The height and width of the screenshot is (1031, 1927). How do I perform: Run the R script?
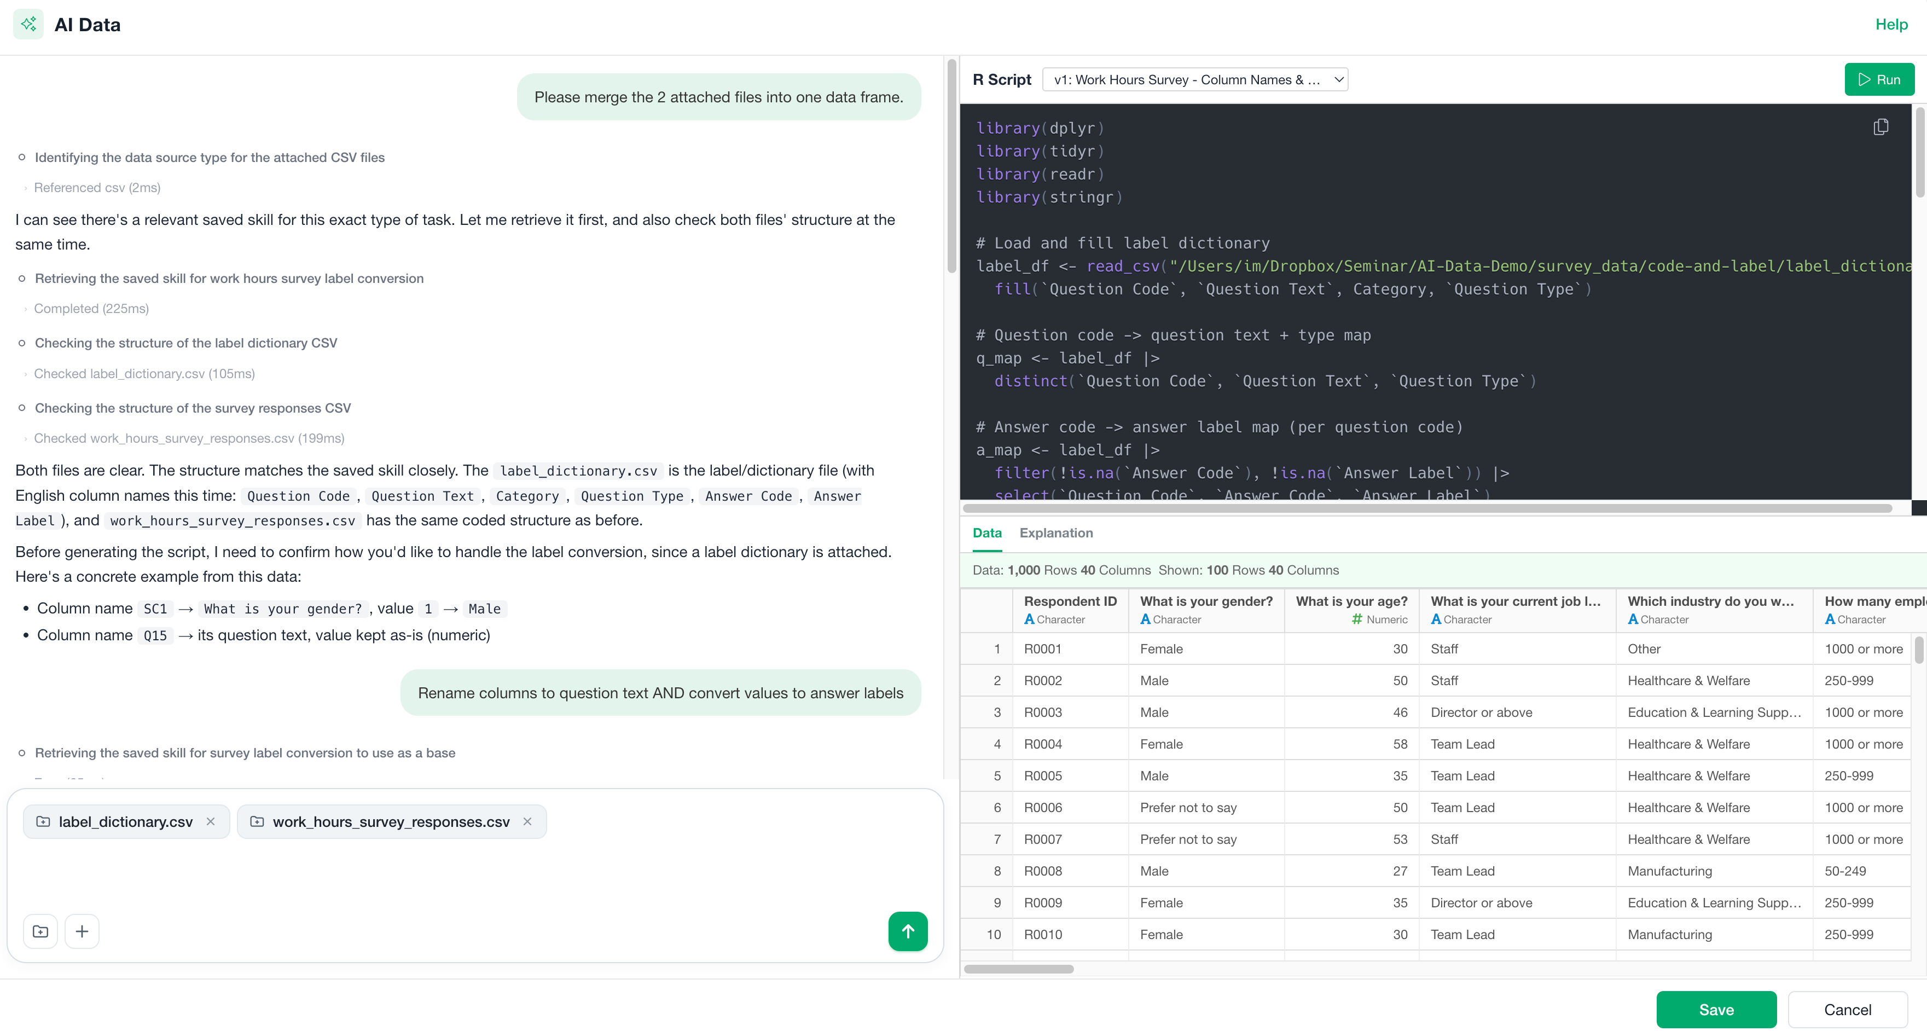tap(1879, 79)
